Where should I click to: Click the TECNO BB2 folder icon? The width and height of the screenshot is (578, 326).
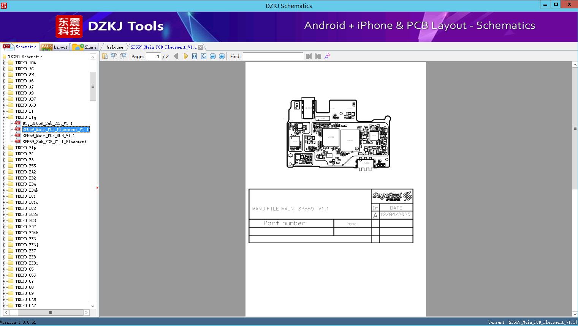(x=11, y=178)
